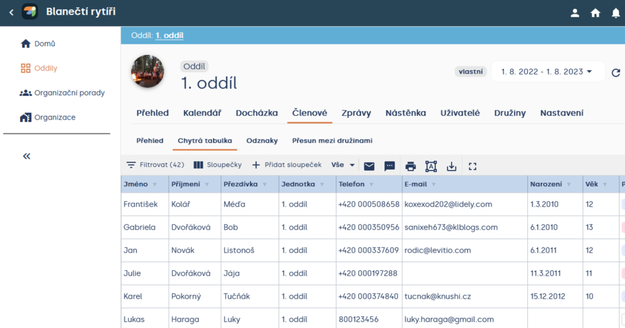Viewport: 625px width, 328px height.
Task: Open the Telefon column filter arrow
Action: coord(371,185)
